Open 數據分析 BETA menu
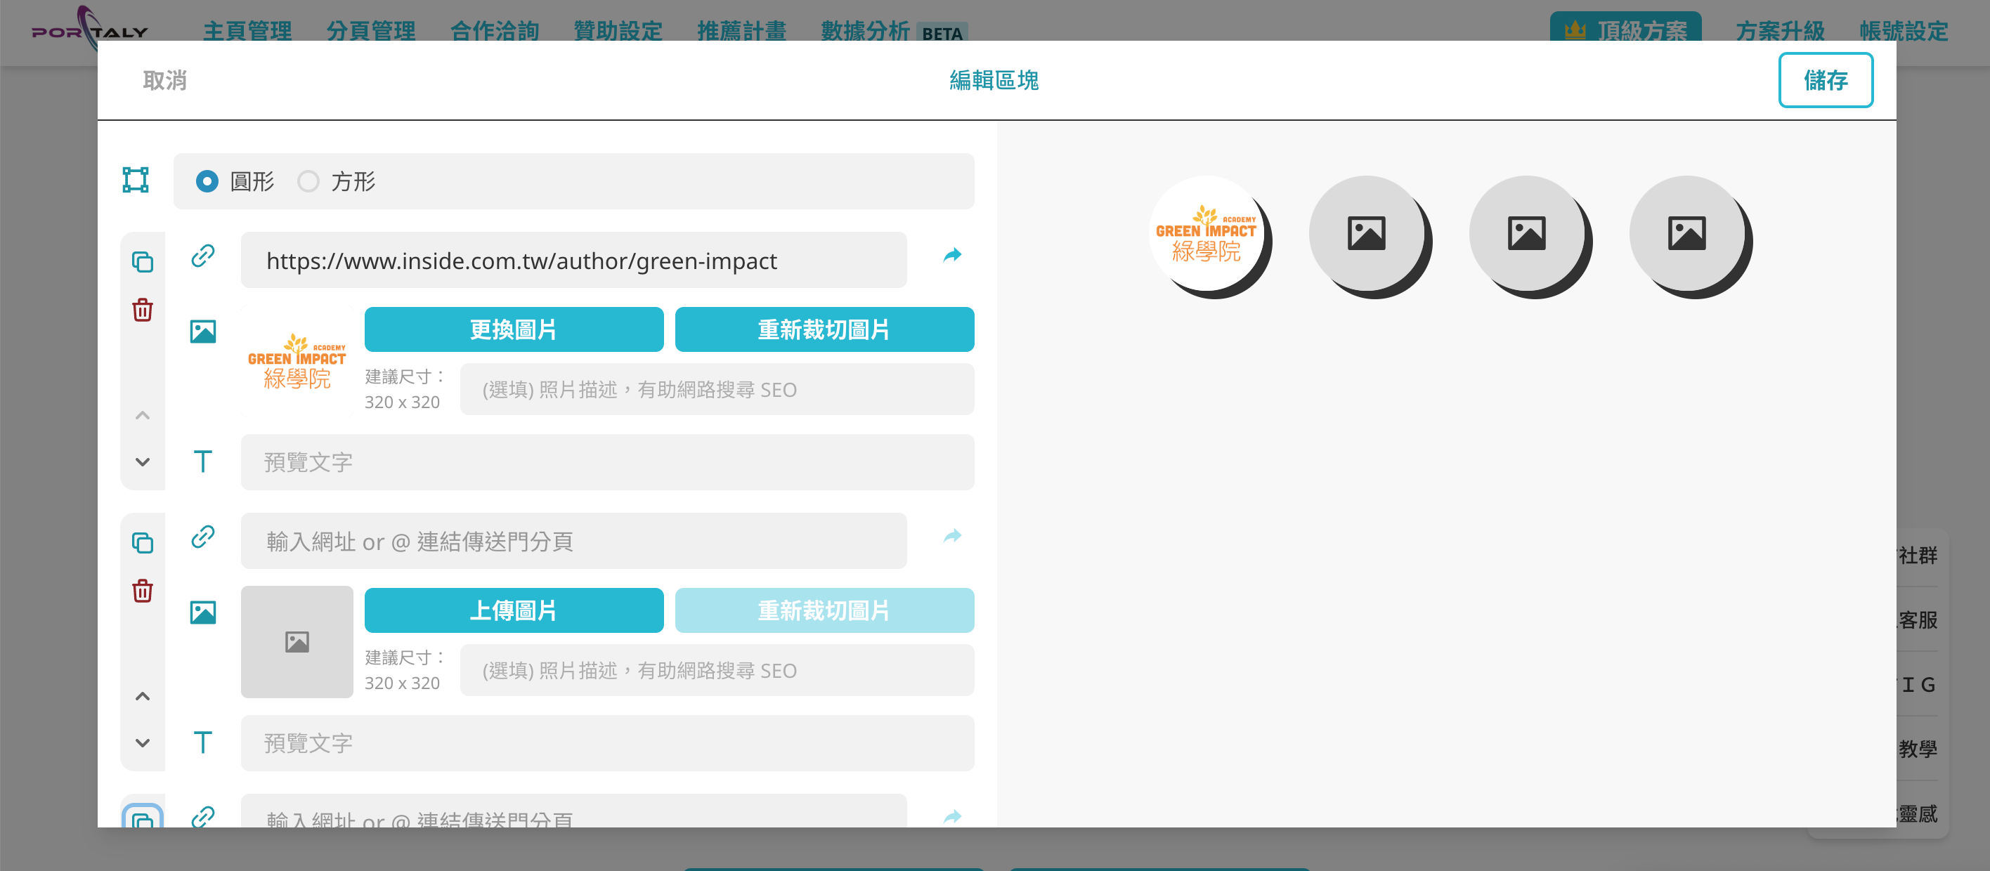1990x871 pixels. click(x=894, y=31)
